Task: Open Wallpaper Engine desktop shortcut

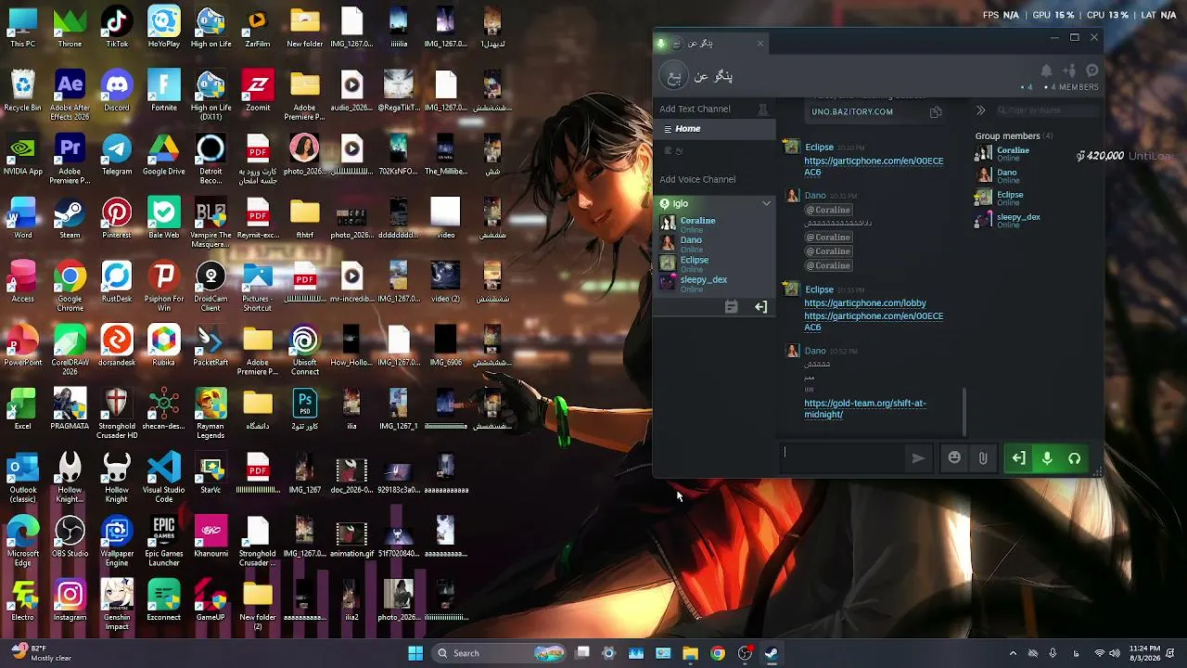Action: (117, 543)
